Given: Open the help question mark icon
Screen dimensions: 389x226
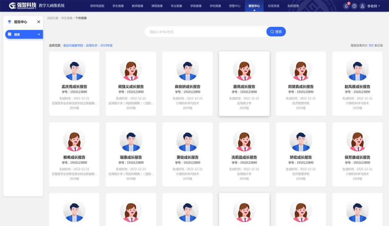Looking at the screenshot, I should 354,6.
